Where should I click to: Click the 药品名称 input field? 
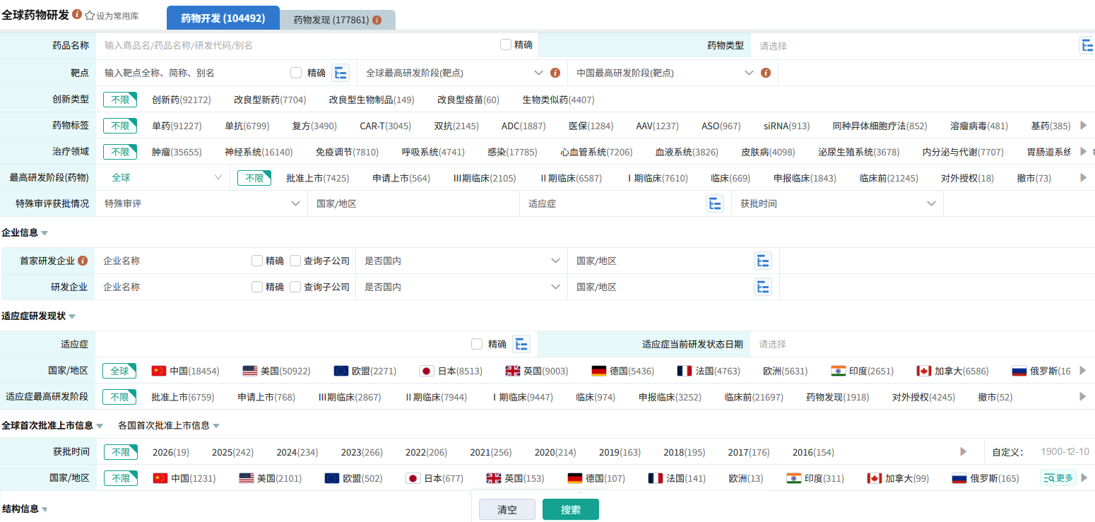[x=297, y=45]
